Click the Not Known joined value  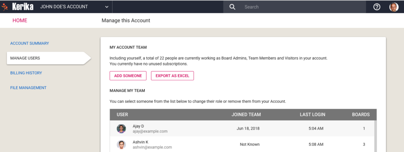pyautogui.click(x=250, y=145)
